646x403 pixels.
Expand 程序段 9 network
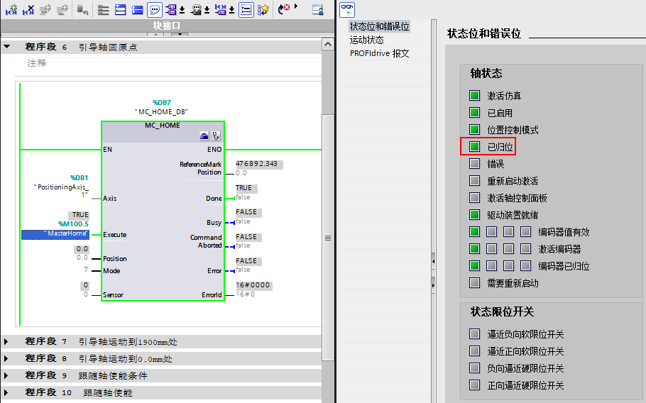(6, 375)
